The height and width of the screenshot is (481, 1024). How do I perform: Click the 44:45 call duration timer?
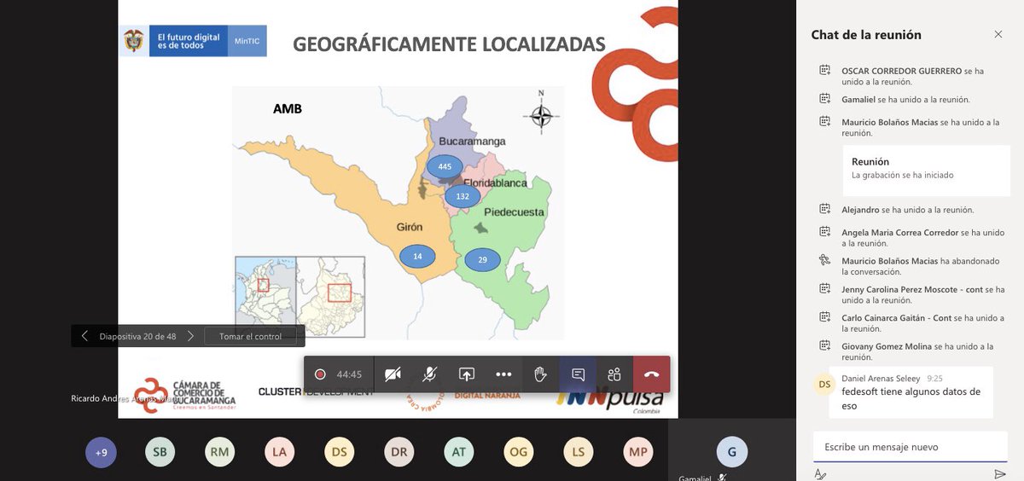[x=349, y=374]
